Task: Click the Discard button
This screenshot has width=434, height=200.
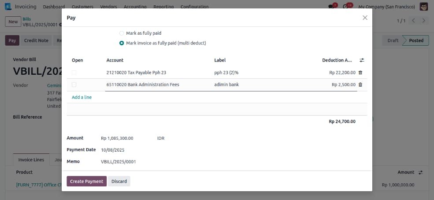Action: pyautogui.click(x=119, y=181)
